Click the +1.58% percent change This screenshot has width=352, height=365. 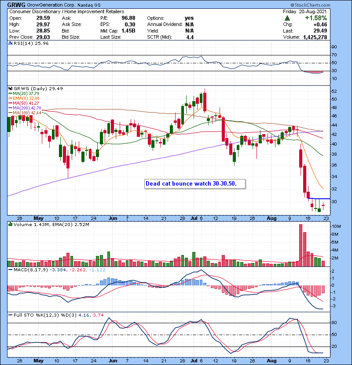click(x=316, y=18)
